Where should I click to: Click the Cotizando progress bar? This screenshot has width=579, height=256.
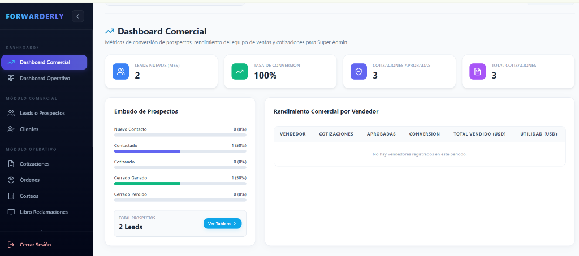[x=180, y=167]
